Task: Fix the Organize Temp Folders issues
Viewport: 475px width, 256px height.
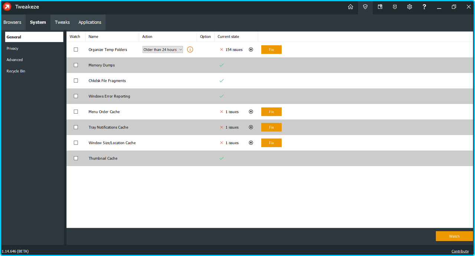Action: (271, 49)
